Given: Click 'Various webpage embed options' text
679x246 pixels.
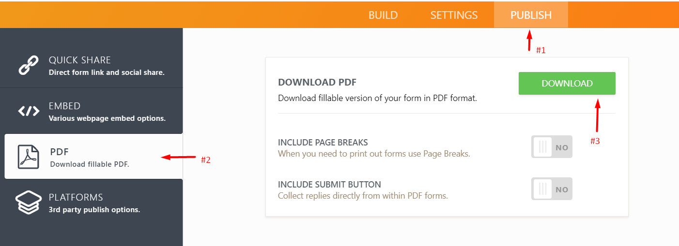Looking at the screenshot, I should point(107,118).
